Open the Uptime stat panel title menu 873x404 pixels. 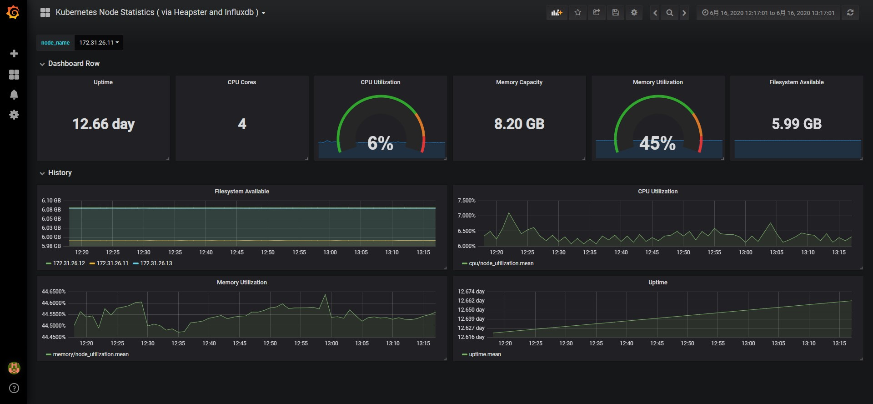103,82
